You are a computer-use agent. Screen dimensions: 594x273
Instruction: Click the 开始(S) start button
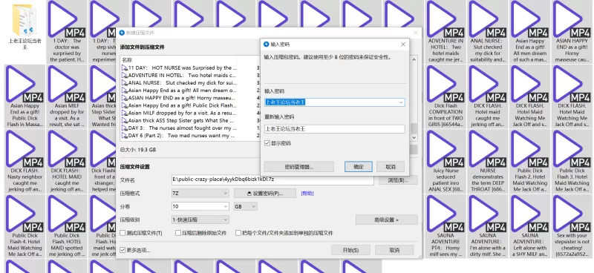[x=350, y=250]
